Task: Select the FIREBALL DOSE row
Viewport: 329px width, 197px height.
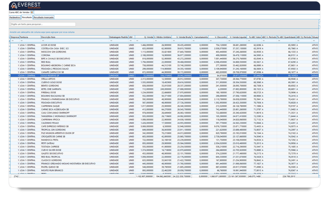Action: coord(164,93)
